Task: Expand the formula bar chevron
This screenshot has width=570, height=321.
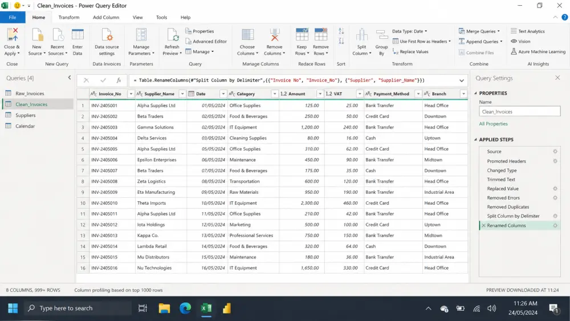Action: click(462, 81)
